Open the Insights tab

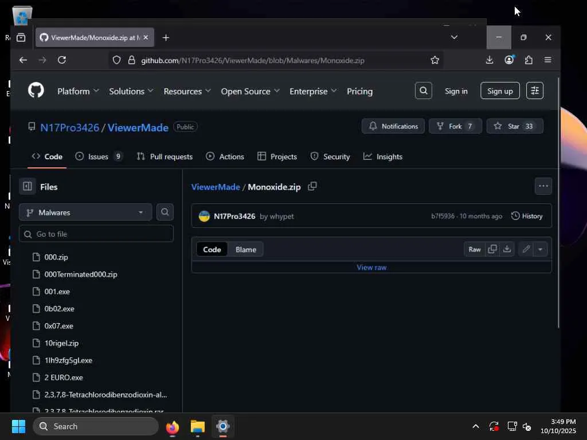tap(383, 156)
